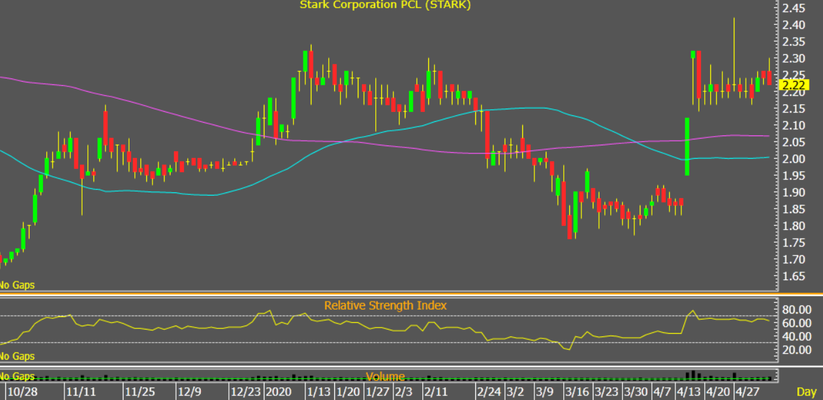
Task: Click the No Gaps label in the Volume panel
Action: (17, 377)
